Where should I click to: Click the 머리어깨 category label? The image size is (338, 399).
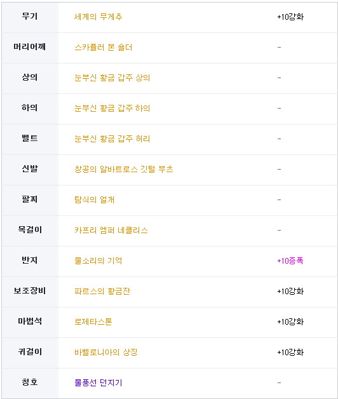30,47
